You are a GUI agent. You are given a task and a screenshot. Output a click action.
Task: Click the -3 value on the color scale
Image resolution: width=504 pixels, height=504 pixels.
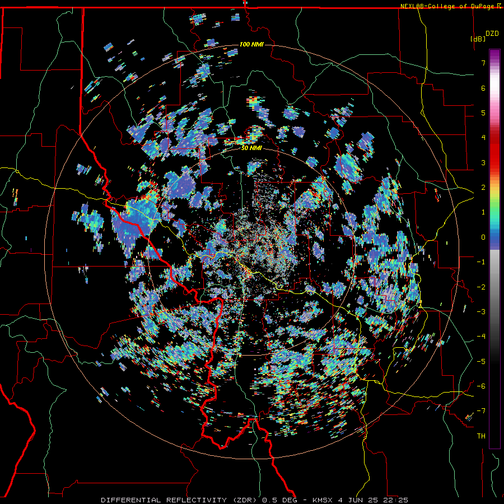tap(481, 312)
